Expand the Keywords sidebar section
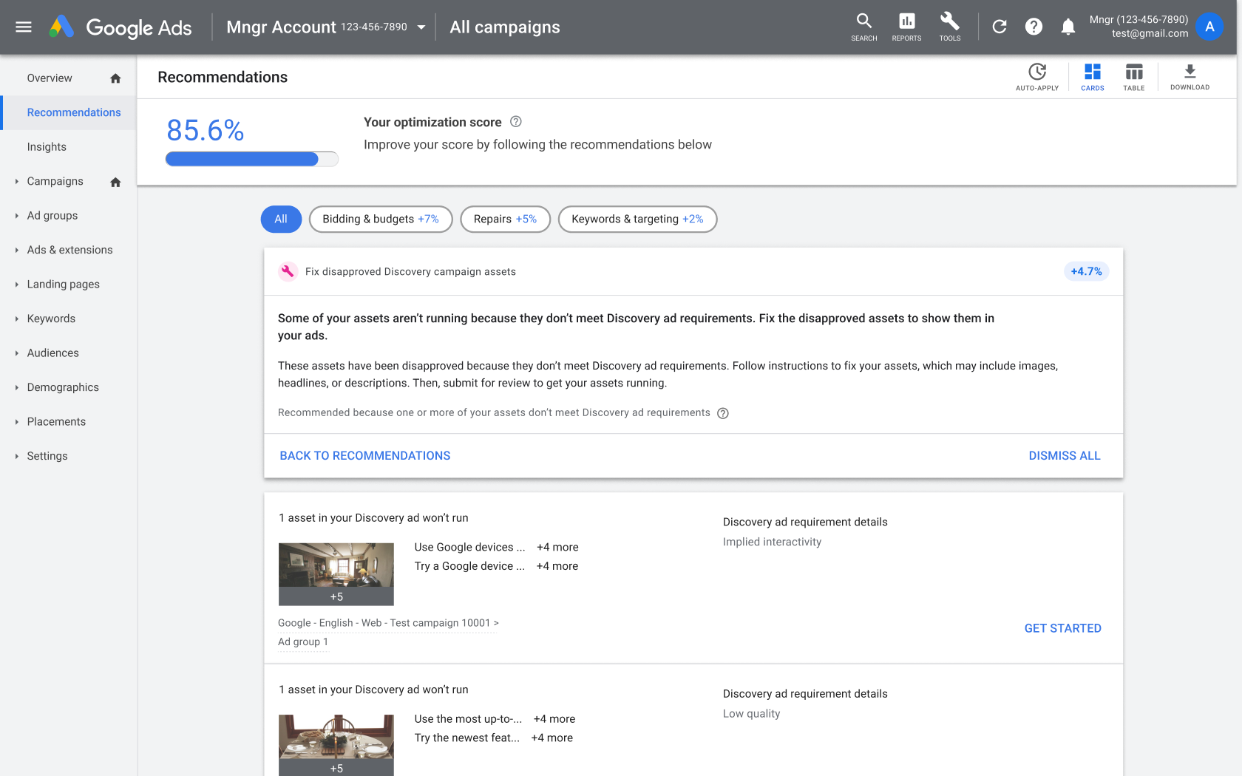The height and width of the screenshot is (776, 1242). (x=17, y=319)
